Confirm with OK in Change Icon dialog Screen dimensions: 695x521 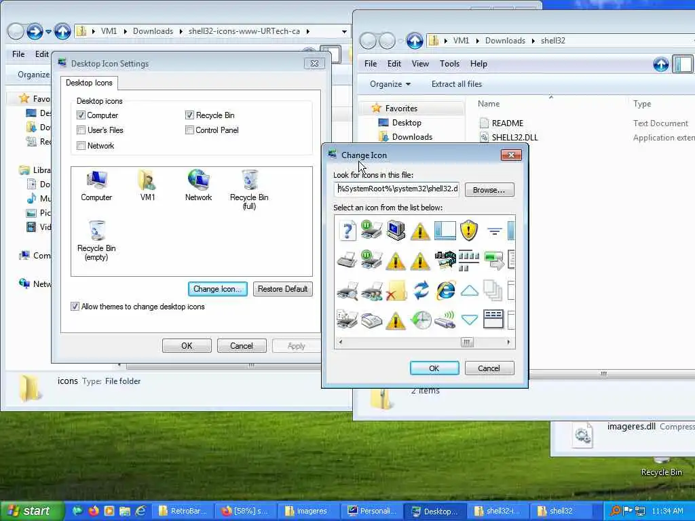(x=434, y=368)
